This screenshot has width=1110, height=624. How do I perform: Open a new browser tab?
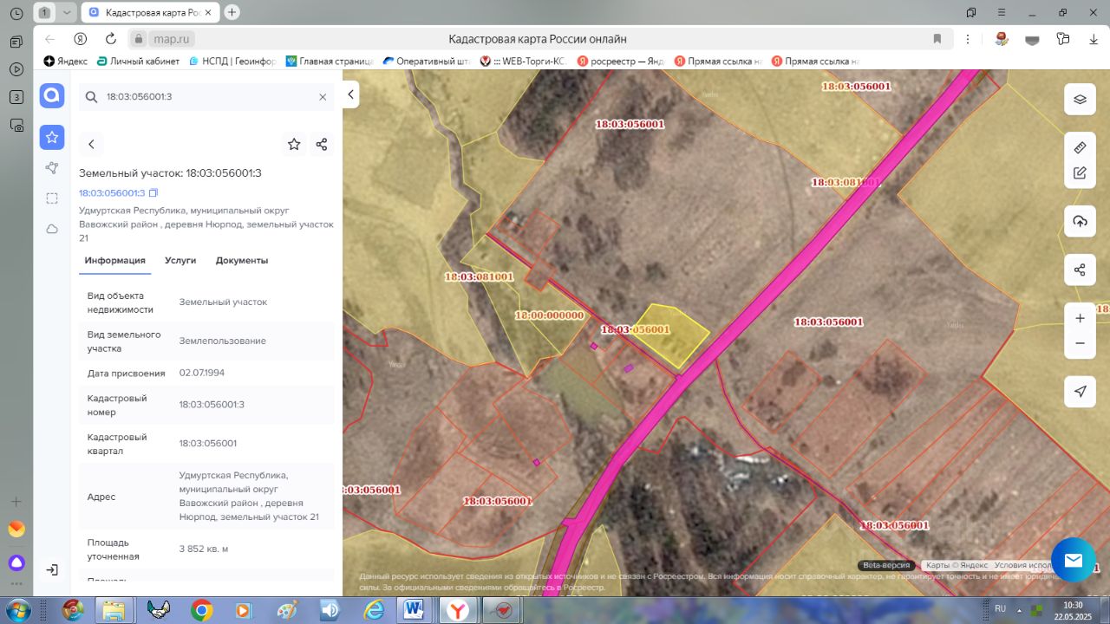tap(232, 12)
